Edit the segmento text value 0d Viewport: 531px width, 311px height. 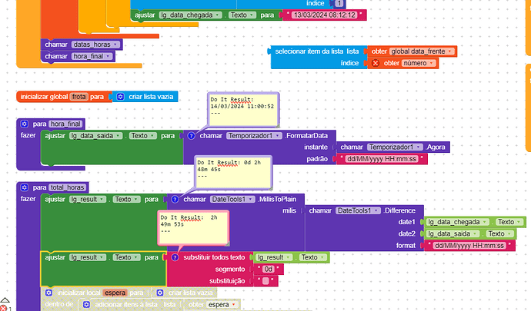coord(268,269)
